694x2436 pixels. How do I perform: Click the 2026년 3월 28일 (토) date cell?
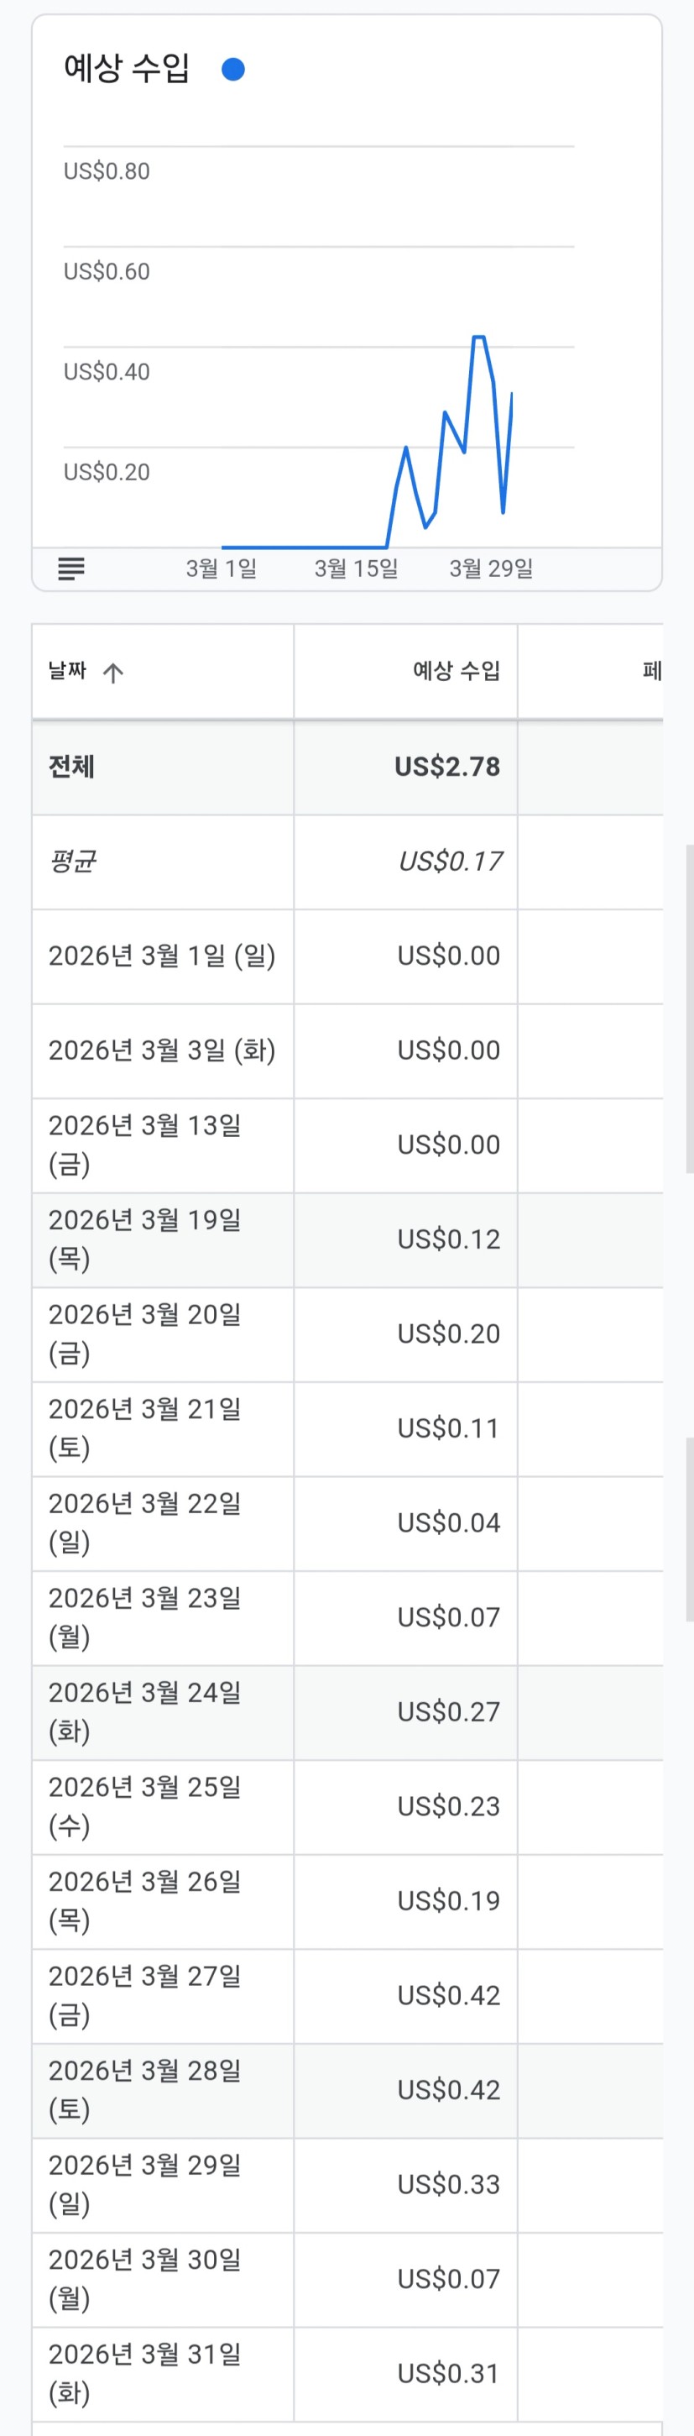click(x=144, y=2090)
